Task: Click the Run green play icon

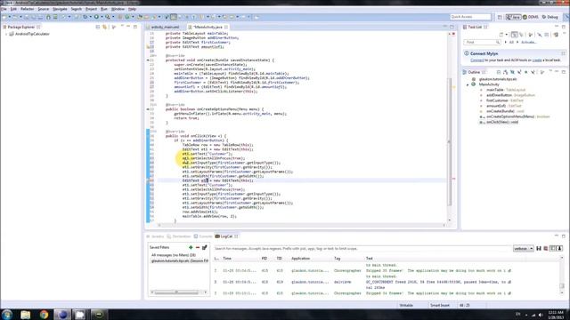Action: click(96, 17)
